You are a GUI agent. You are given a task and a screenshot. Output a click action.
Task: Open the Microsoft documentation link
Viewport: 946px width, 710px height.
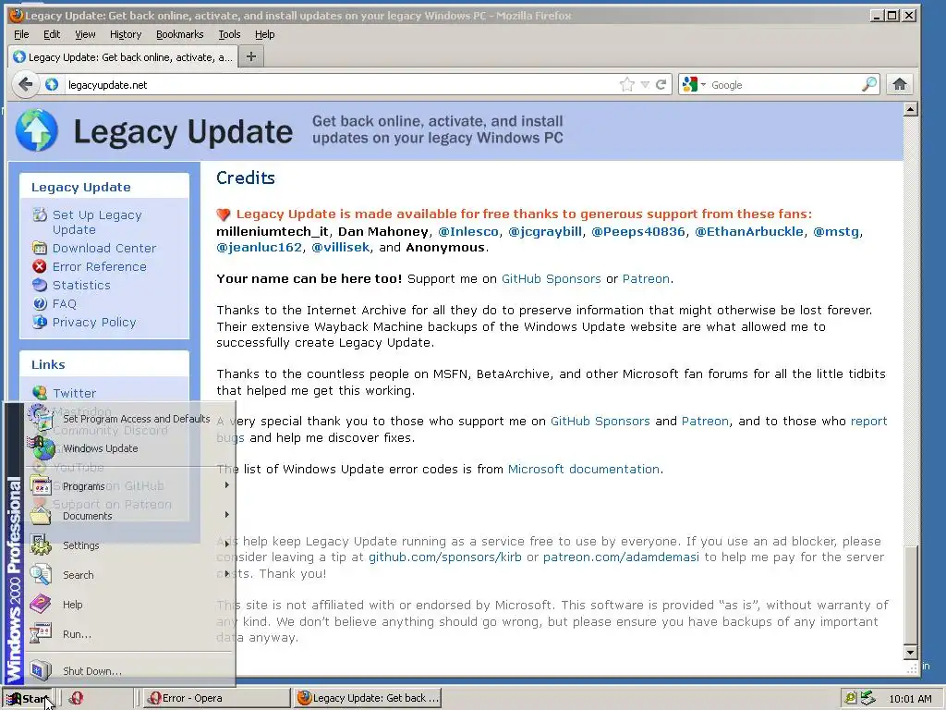pyautogui.click(x=584, y=469)
